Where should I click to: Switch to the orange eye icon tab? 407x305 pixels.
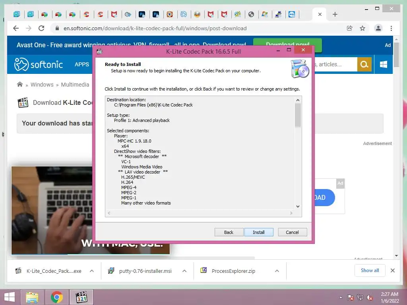[x=169, y=14]
